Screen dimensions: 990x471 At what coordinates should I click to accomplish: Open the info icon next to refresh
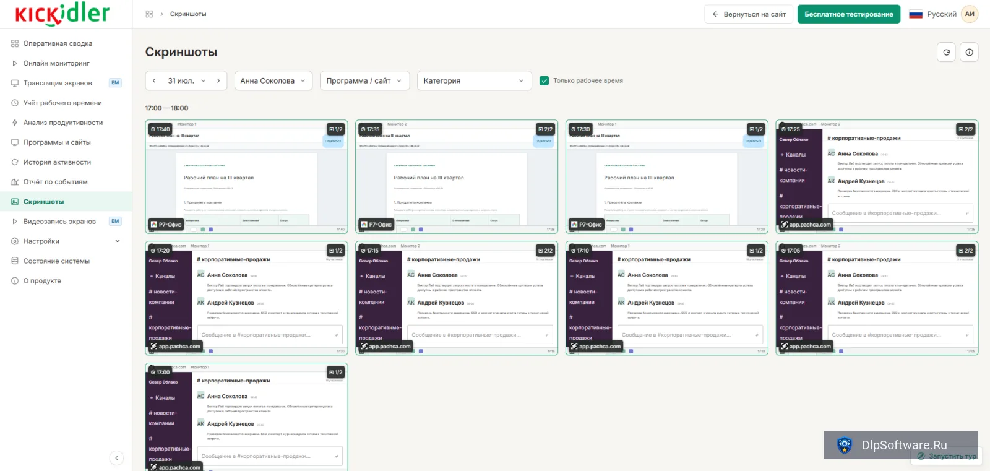pyautogui.click(x=969, y=53)
